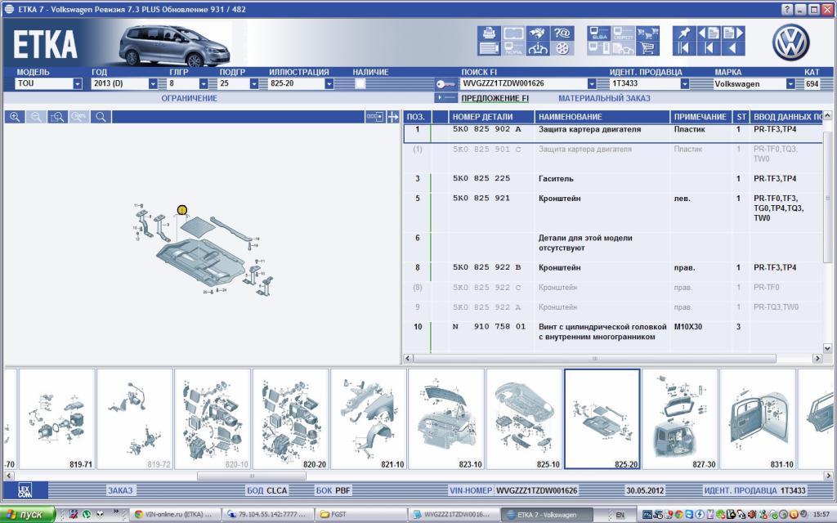The image size is (837, 523).
Task: Click the double-bar jump to first icon
Action: pos(684,48)
